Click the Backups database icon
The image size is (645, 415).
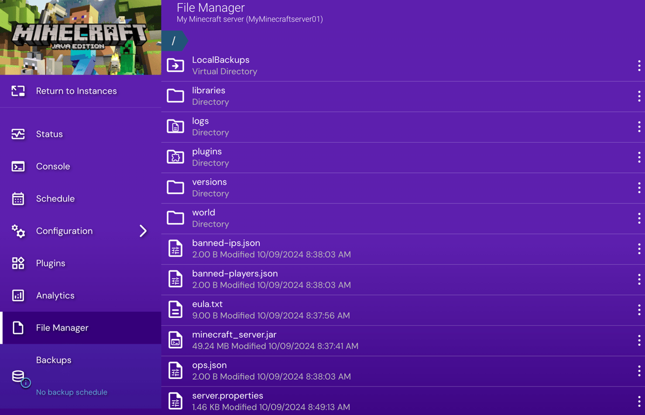18,376
